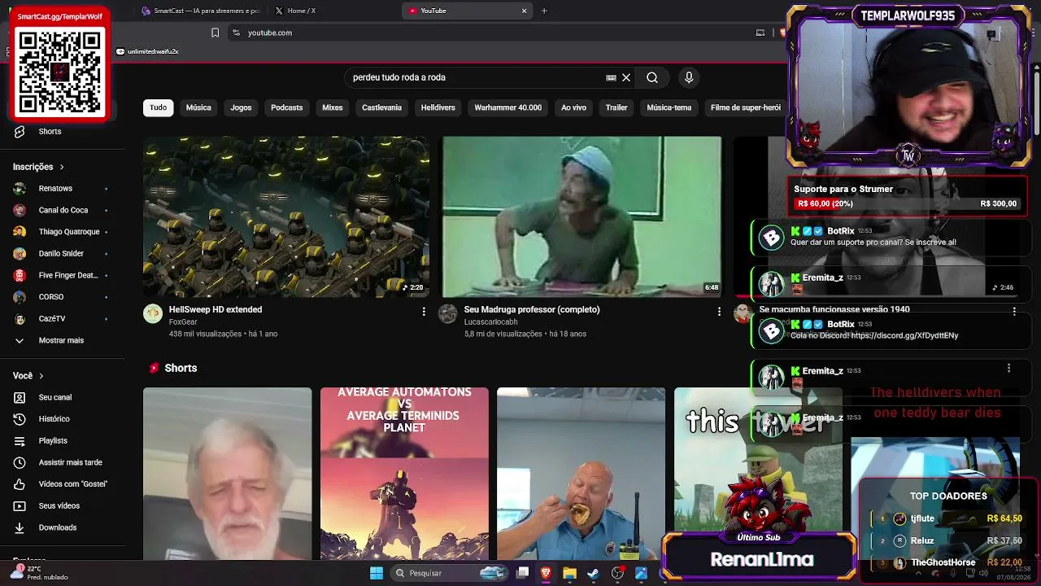Filter results by Jogos
This screenshot has width=1041, height=586.
[241, 107]
